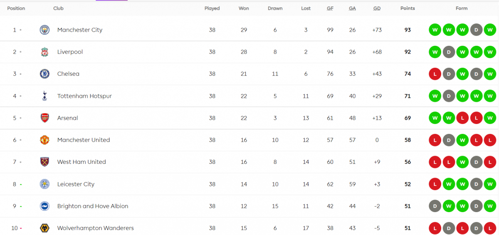Click the Leicester City fox crest
The width and height of the screenshot is (499, 235).
tap(44, 184)
